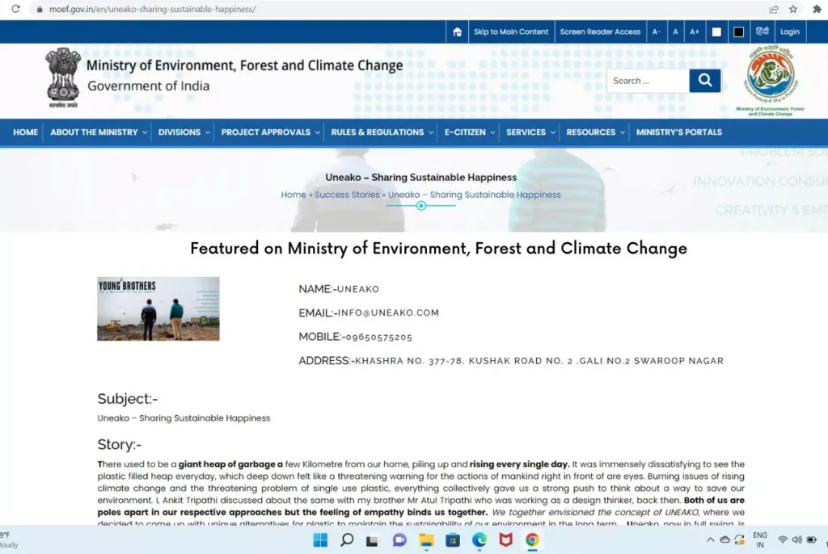Increase font size with A+ button
Screen dimensions: 828x554
click(695, 31)
